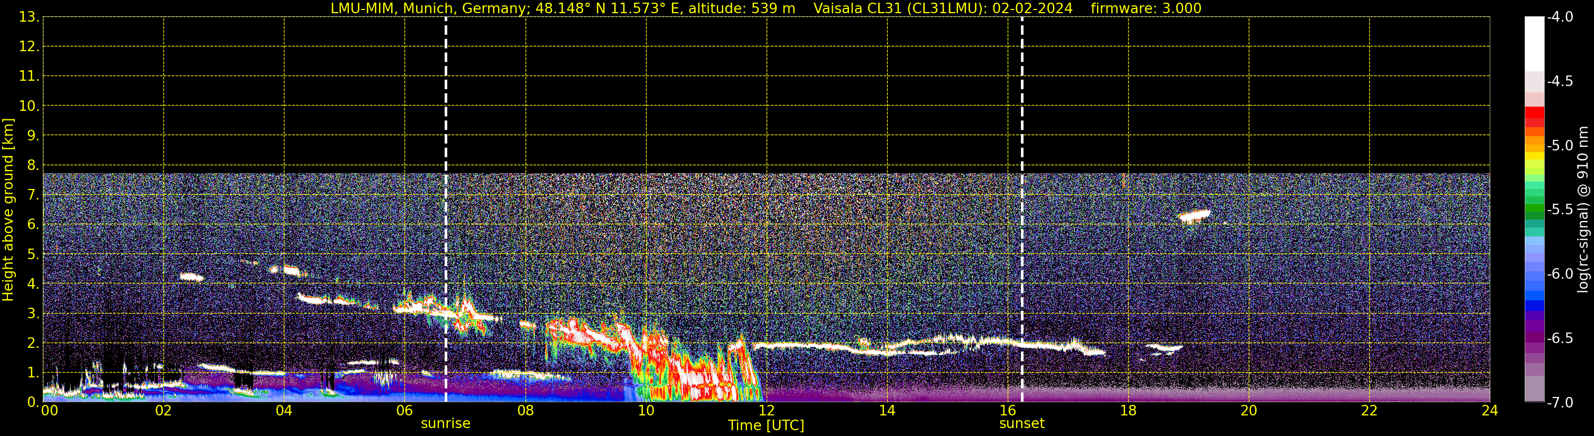Click the '13.' tick on the height axis

click(28, 17)
